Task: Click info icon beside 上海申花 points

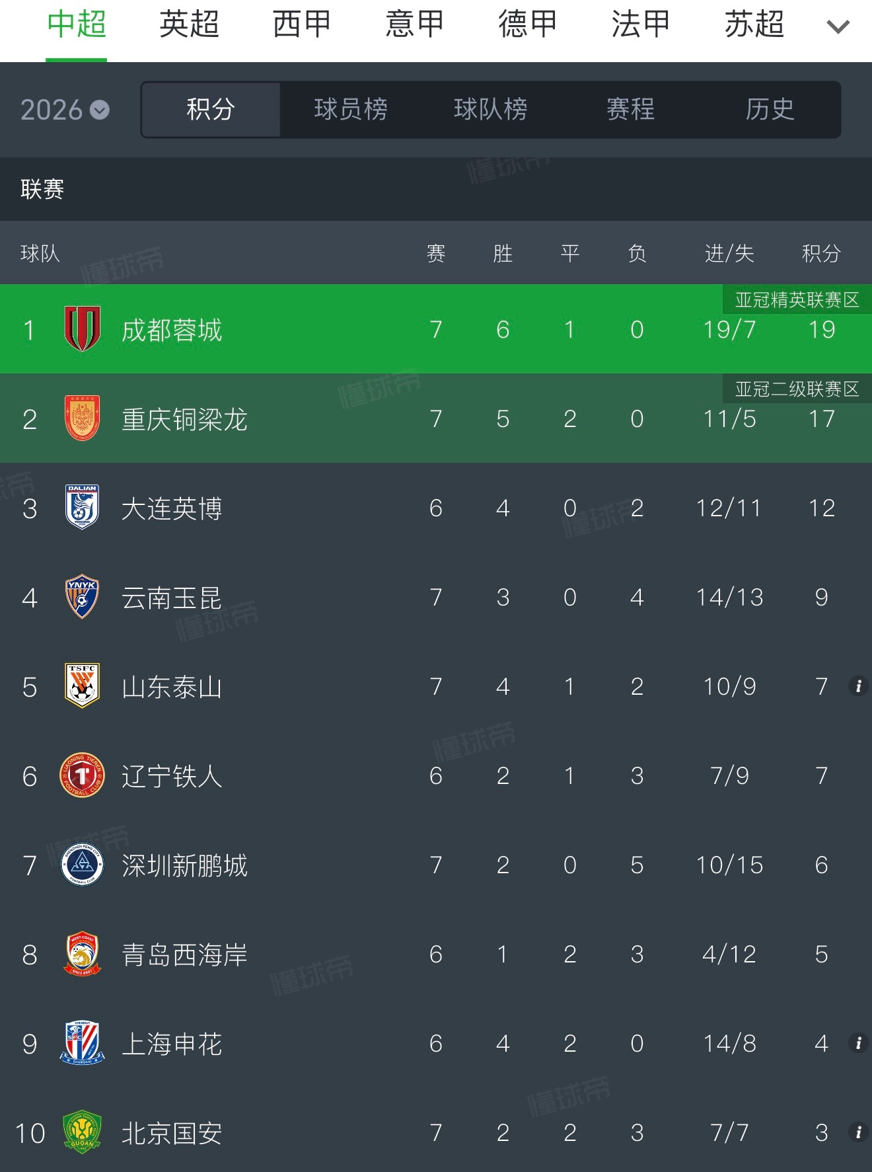Action: pyautogui.click(x=858, y=1043)
